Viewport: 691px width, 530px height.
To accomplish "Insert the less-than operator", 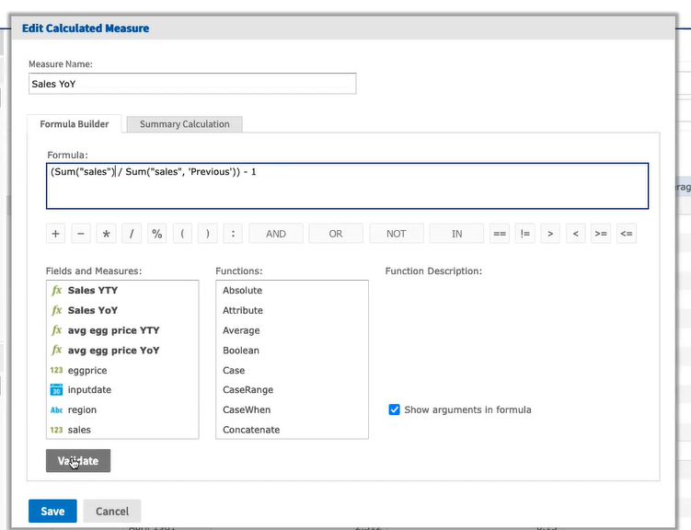I will click(576, 234).
